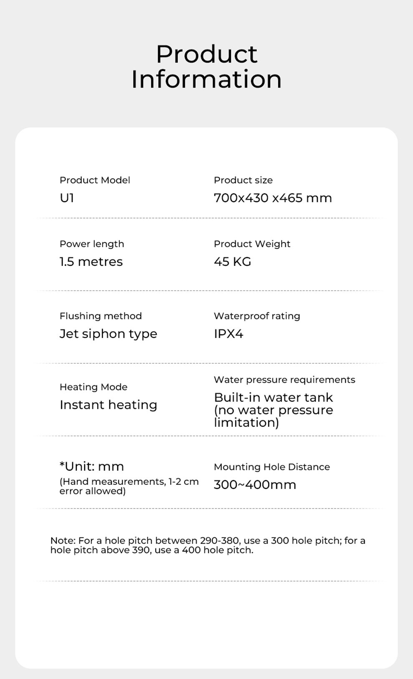Click the Waterproof rating label
Viewport: 413px width, 679px height.
[x=257, y=316]
